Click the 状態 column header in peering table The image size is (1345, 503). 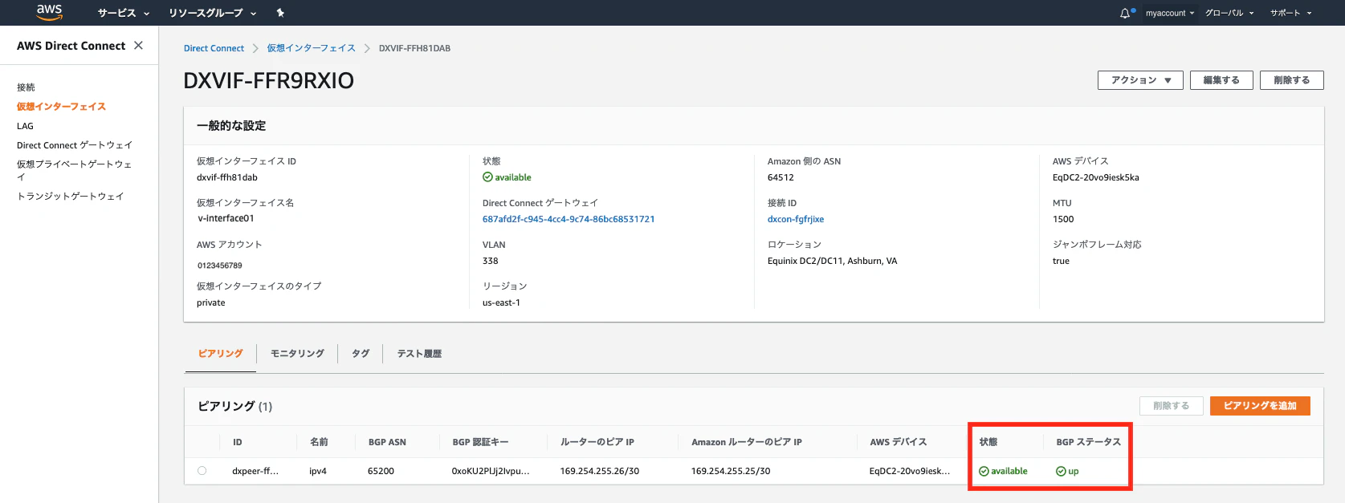tap(988, 442)
